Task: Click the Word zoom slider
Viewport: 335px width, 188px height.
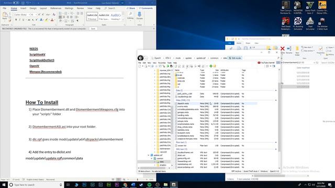Action: 138,180
